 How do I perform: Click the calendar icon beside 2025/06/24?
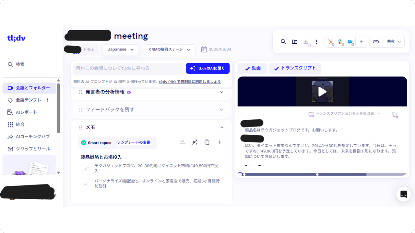click(204, 50)
